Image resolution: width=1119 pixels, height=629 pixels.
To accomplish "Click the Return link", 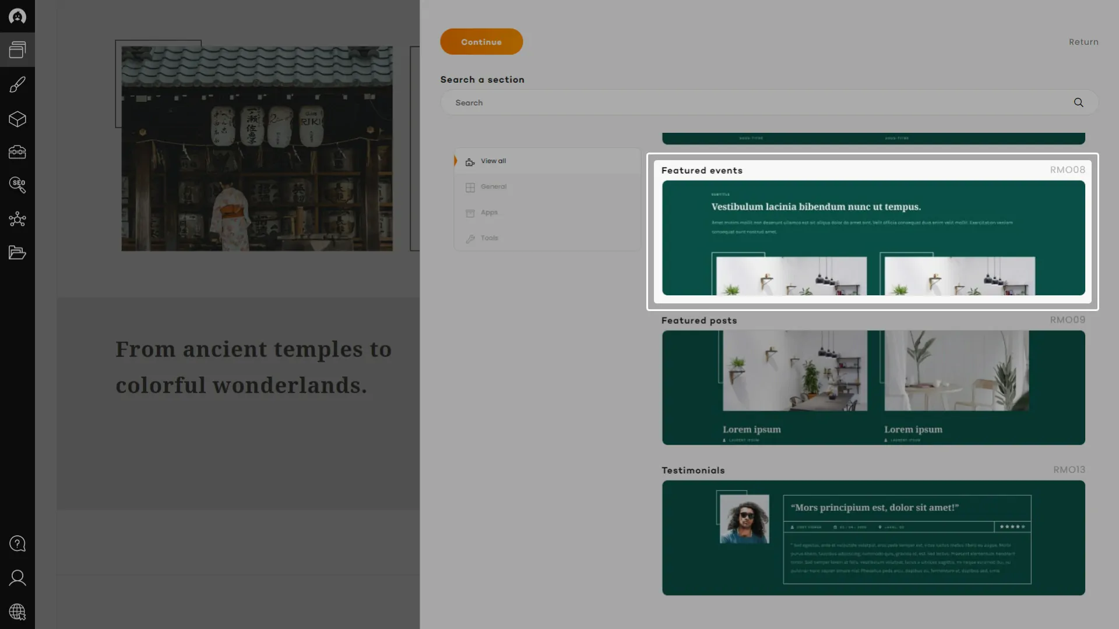I will click(x=1083, y=42).
